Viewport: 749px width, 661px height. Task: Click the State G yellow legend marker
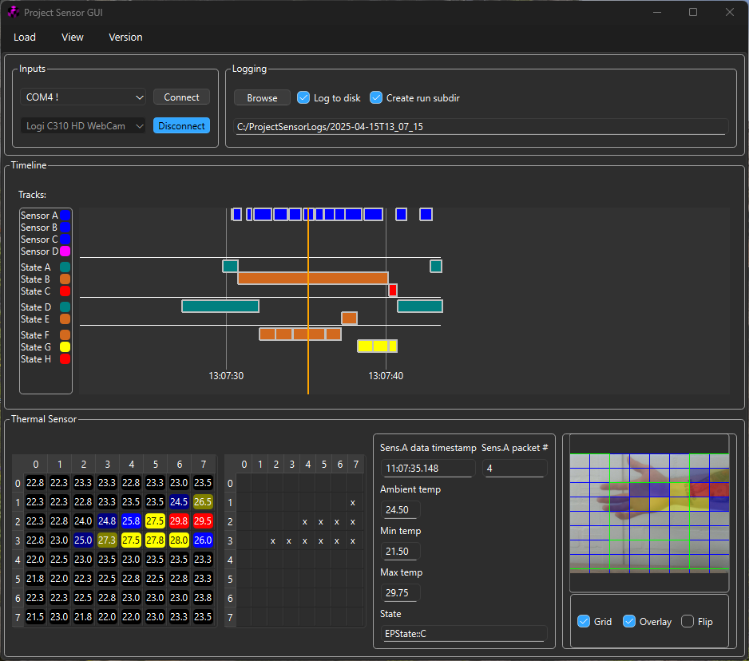[x=65, y=346]
